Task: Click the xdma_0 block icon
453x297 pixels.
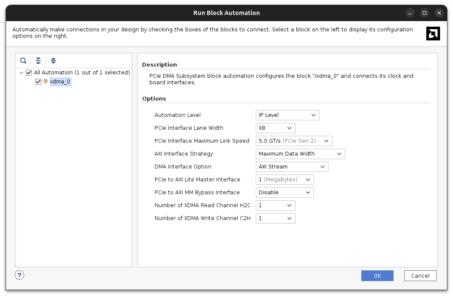Action: point(45,82)
